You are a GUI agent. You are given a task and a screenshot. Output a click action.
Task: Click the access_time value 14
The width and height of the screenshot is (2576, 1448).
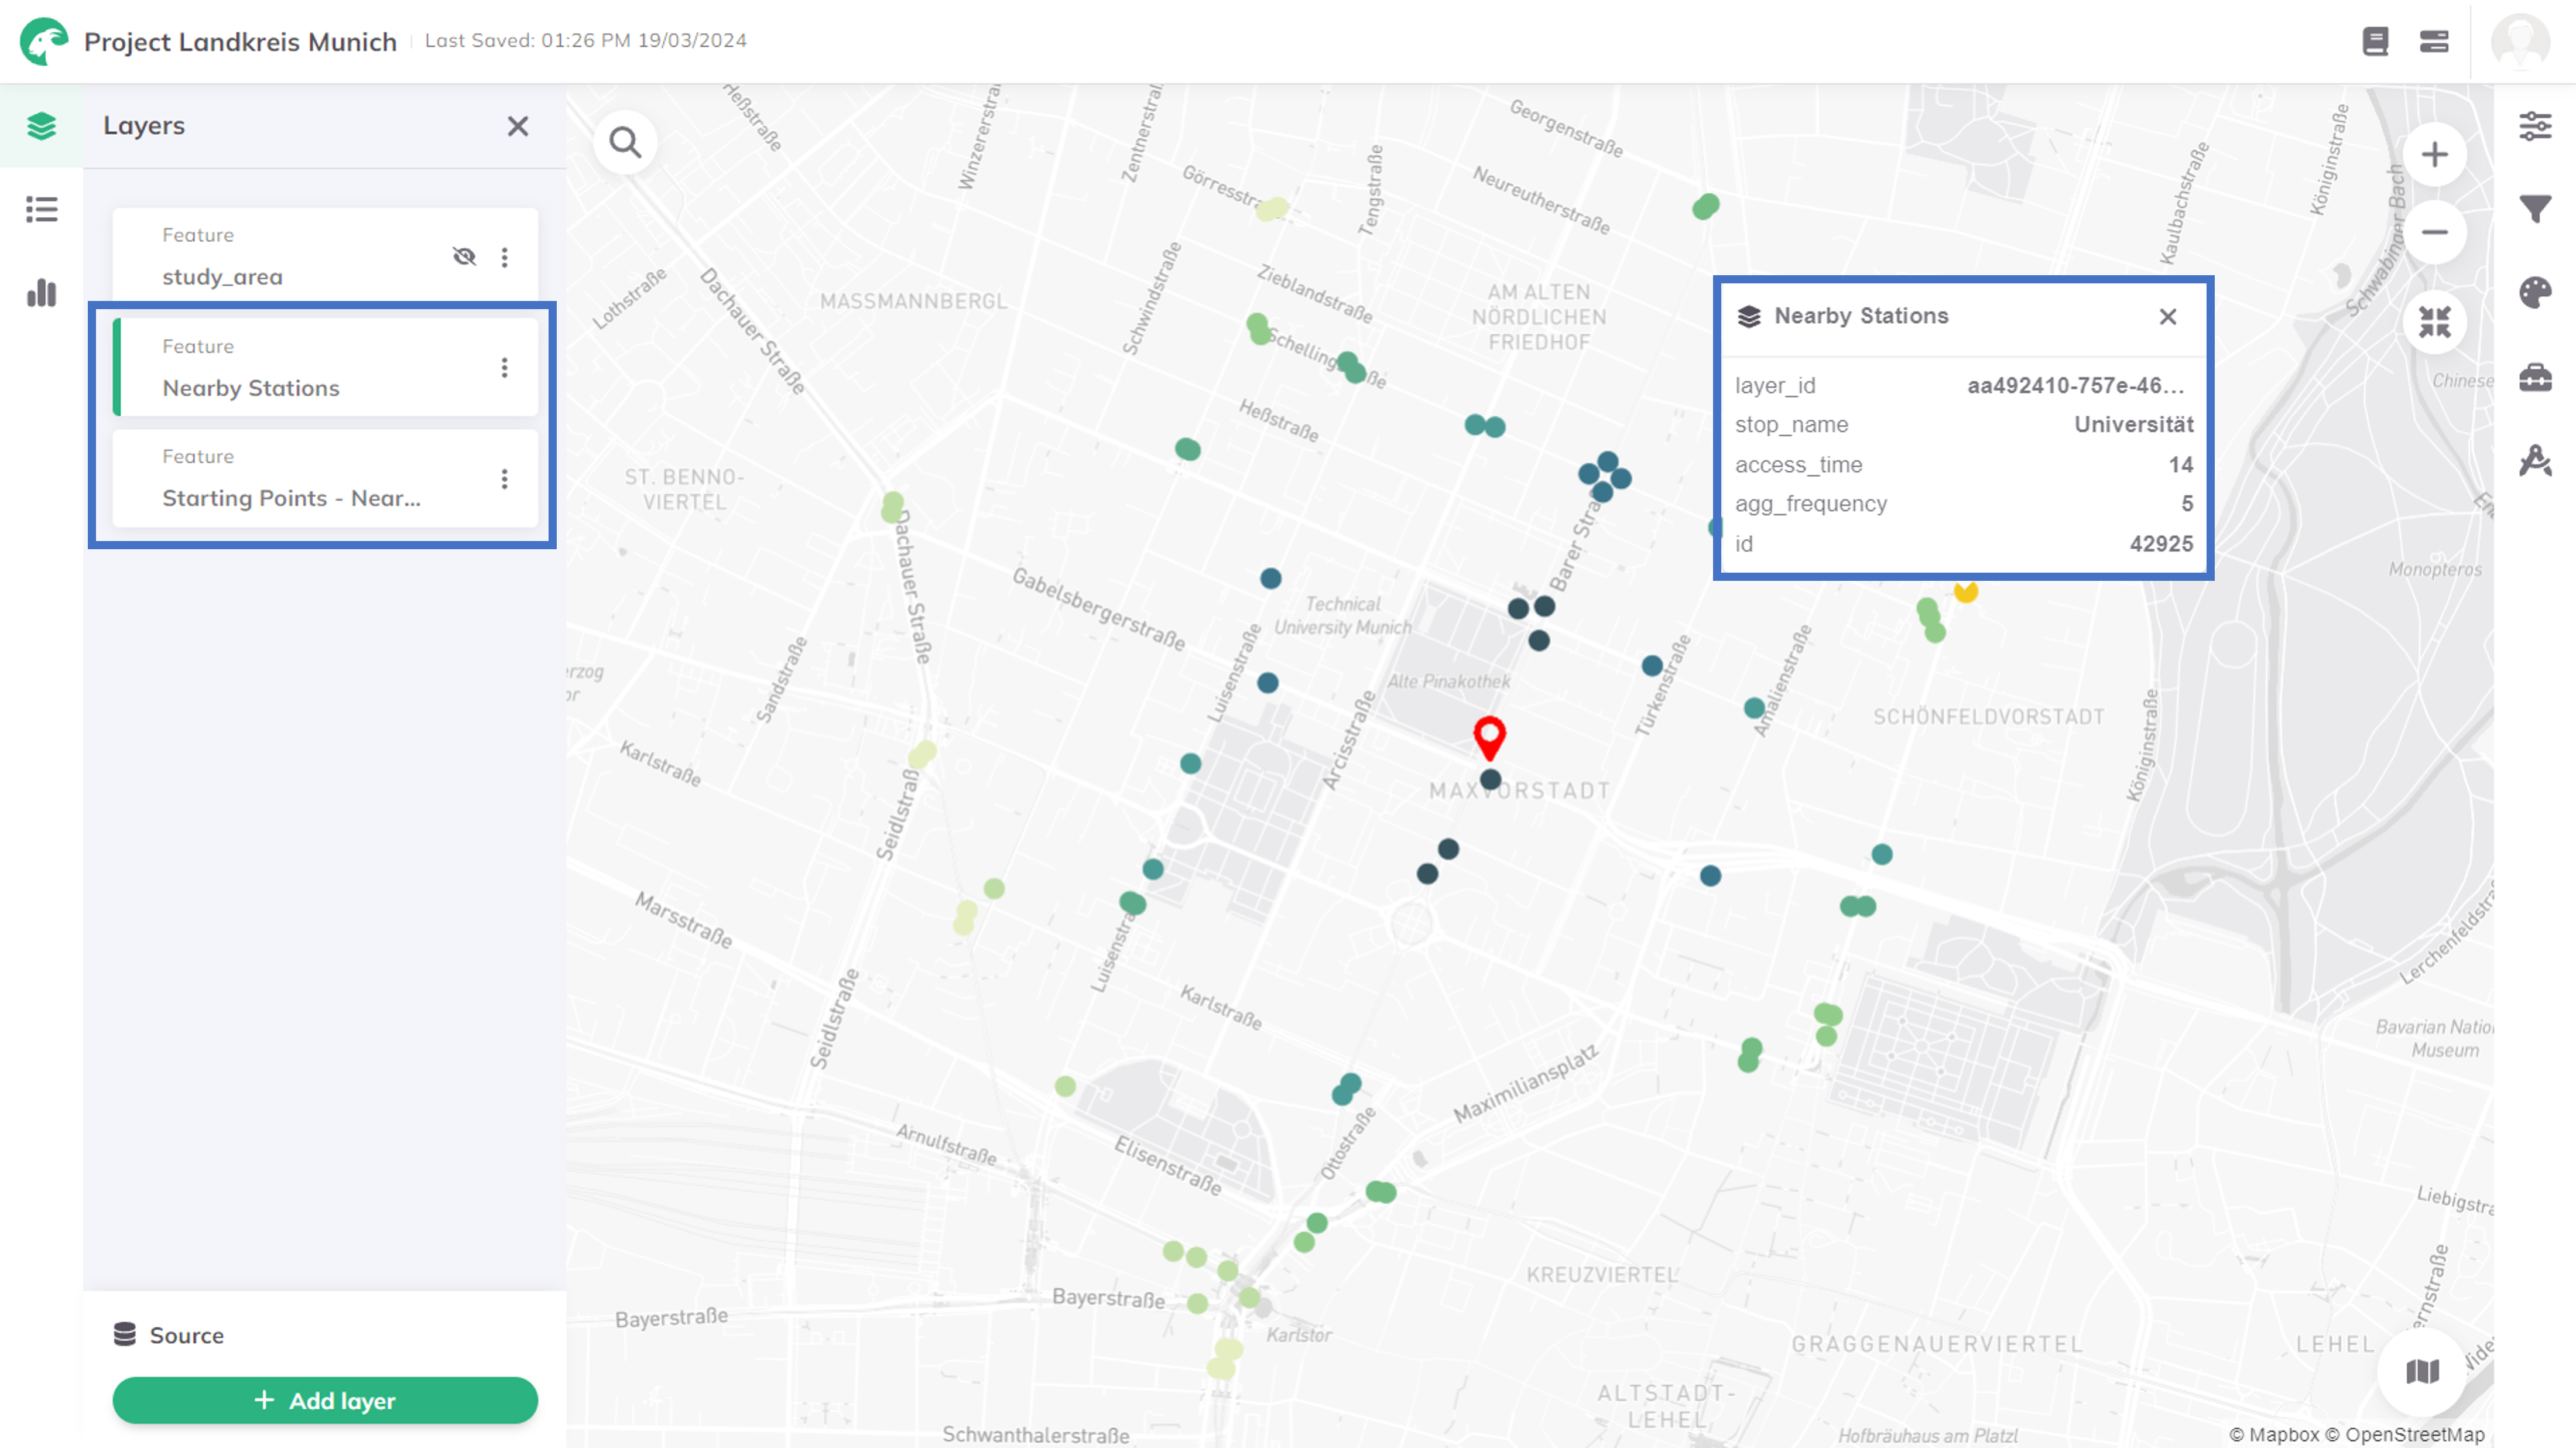pos(2180,465)
